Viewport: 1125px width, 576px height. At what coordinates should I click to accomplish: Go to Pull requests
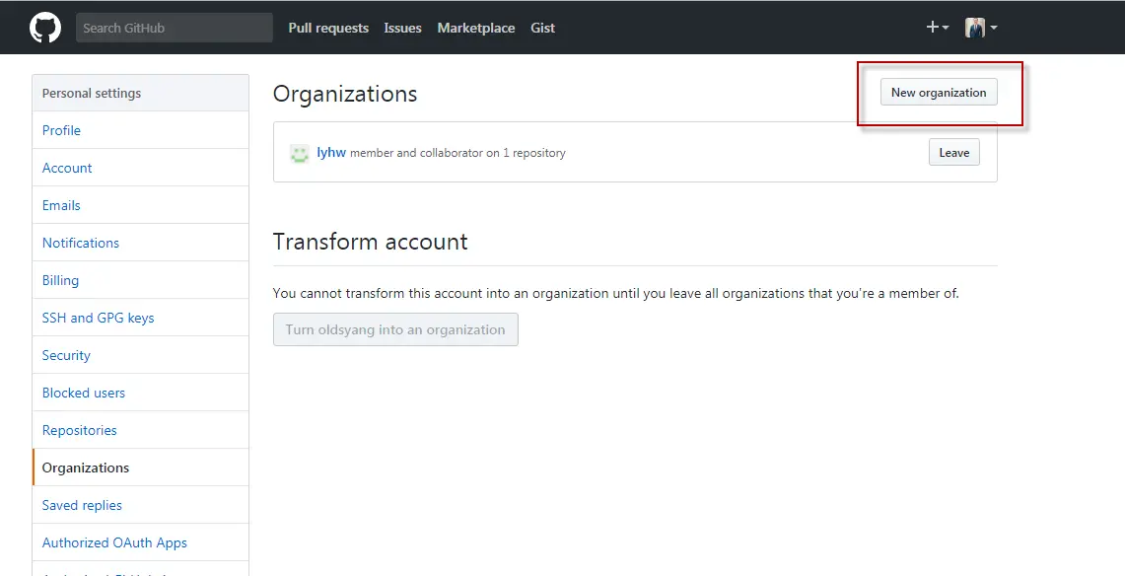point(328,28)
